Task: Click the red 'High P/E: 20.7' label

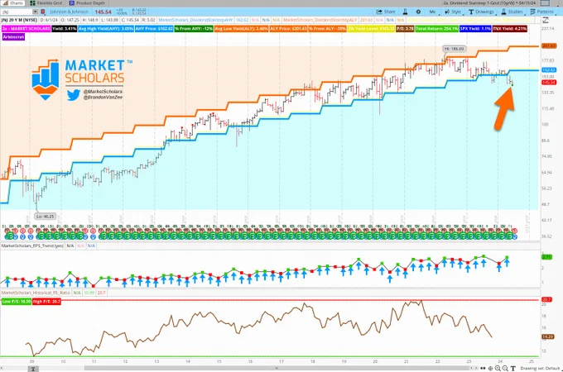Action: click(x=46, y=302)
